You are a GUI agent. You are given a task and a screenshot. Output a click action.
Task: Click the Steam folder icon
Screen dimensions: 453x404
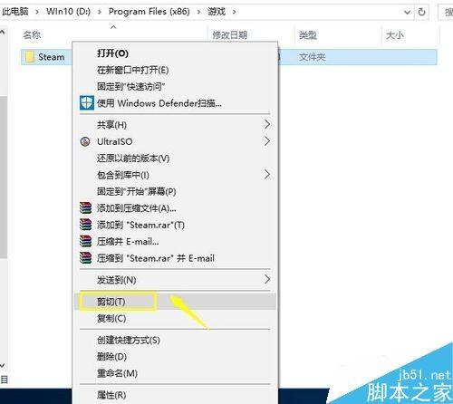pos(30,57)
